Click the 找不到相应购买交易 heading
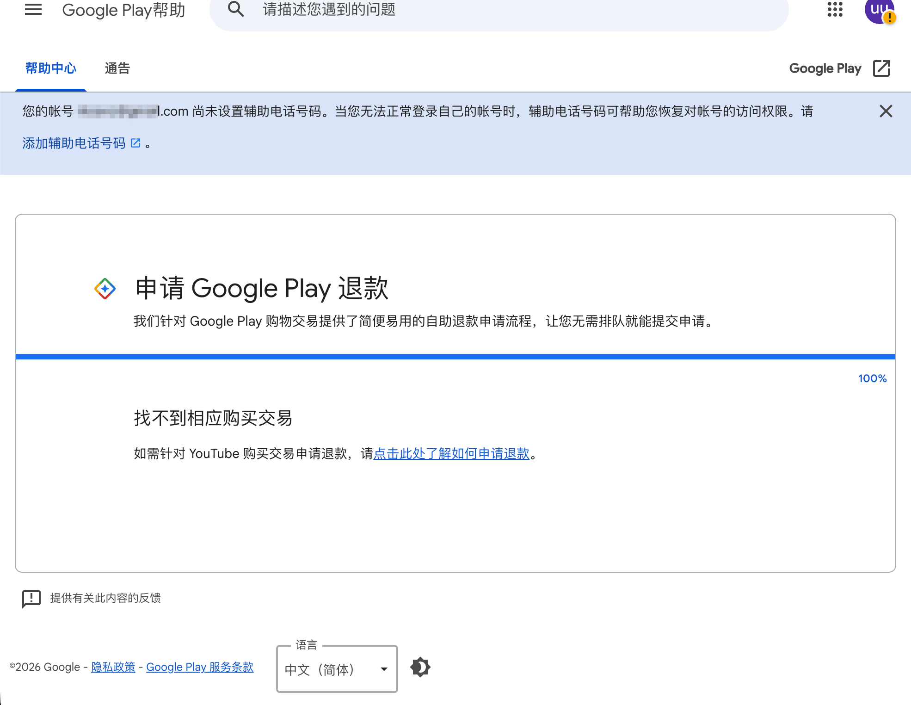 213,418
